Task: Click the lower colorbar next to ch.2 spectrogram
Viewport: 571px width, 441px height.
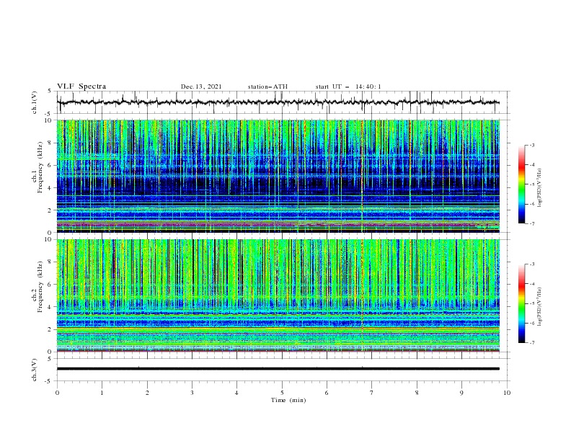Action: click(x=521, y=303)
